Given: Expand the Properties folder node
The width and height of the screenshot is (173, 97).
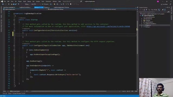Looking at the screenshot, I should click(x=142, y=20).
